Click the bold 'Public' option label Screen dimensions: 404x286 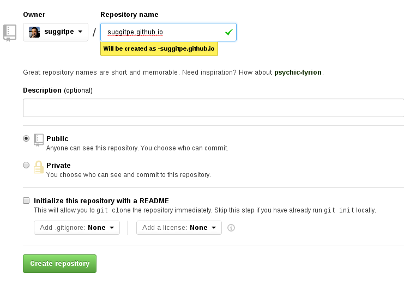pyautogui.click(x=57, y=139)
